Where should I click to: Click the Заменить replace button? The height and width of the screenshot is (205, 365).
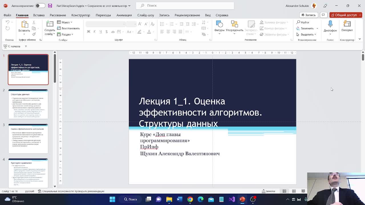coord(305,28)
